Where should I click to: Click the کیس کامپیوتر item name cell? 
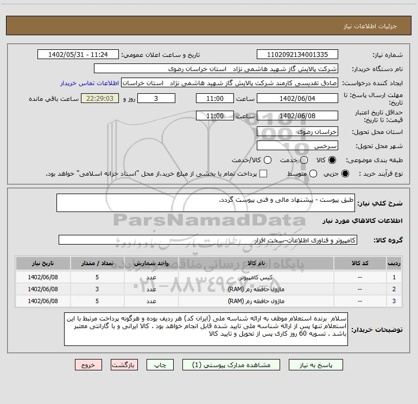coord(256,277)
